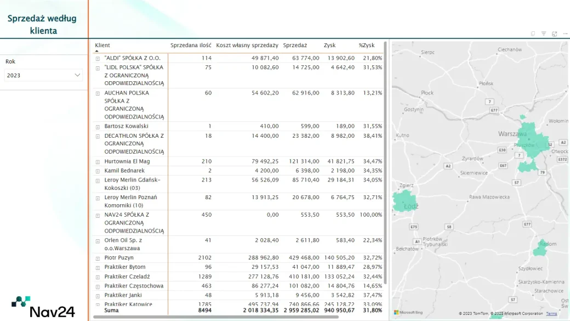Sort by the Klient column header

point(102,45)
